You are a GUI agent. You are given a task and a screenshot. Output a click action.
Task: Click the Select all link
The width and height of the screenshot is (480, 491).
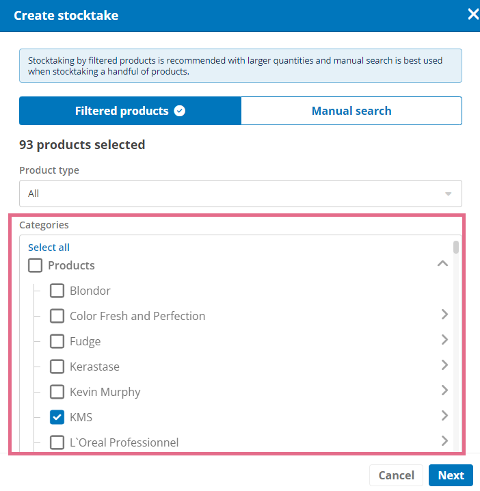coord(49,248)
